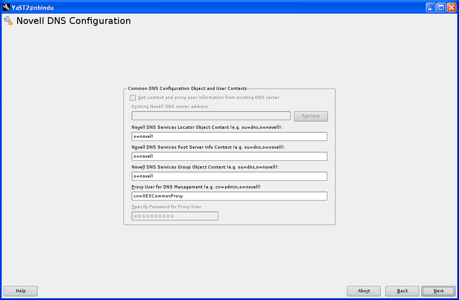Click the Novell DNS Configuration heading text
This screenshot has width=459, height=300.
[x=73, y=21]
